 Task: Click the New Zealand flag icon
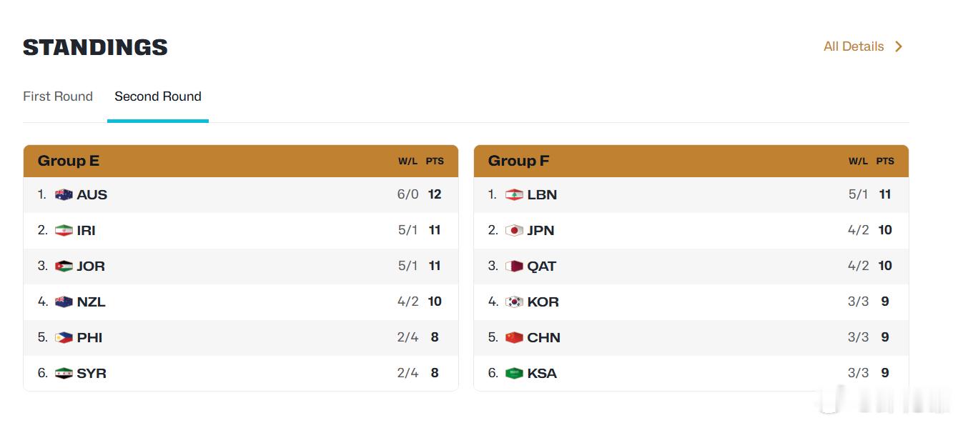click(64, 302)
